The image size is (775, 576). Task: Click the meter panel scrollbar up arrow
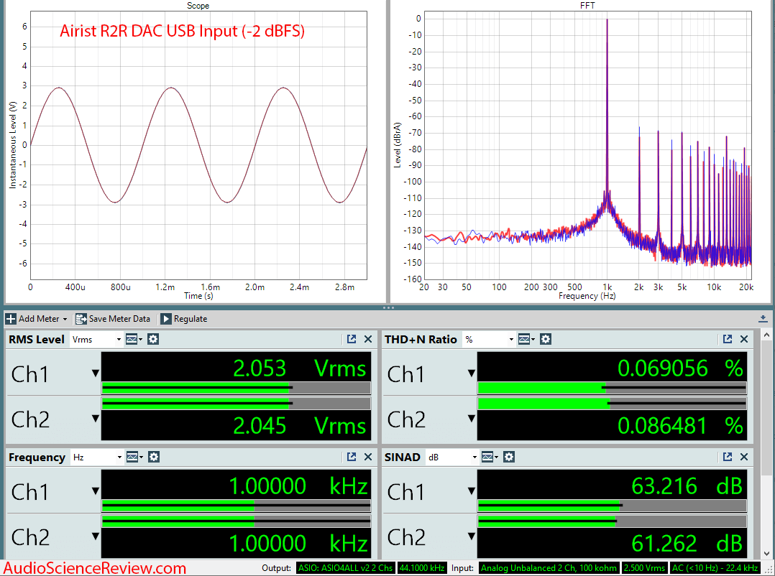click(766, 335)
